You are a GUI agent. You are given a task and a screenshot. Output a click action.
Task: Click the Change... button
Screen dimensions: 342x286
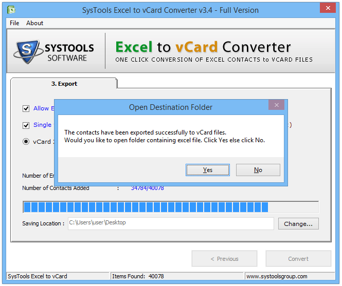click(x=298, y=224)
